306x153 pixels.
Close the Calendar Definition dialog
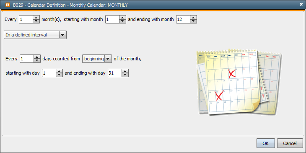click(x=301, y=5)
